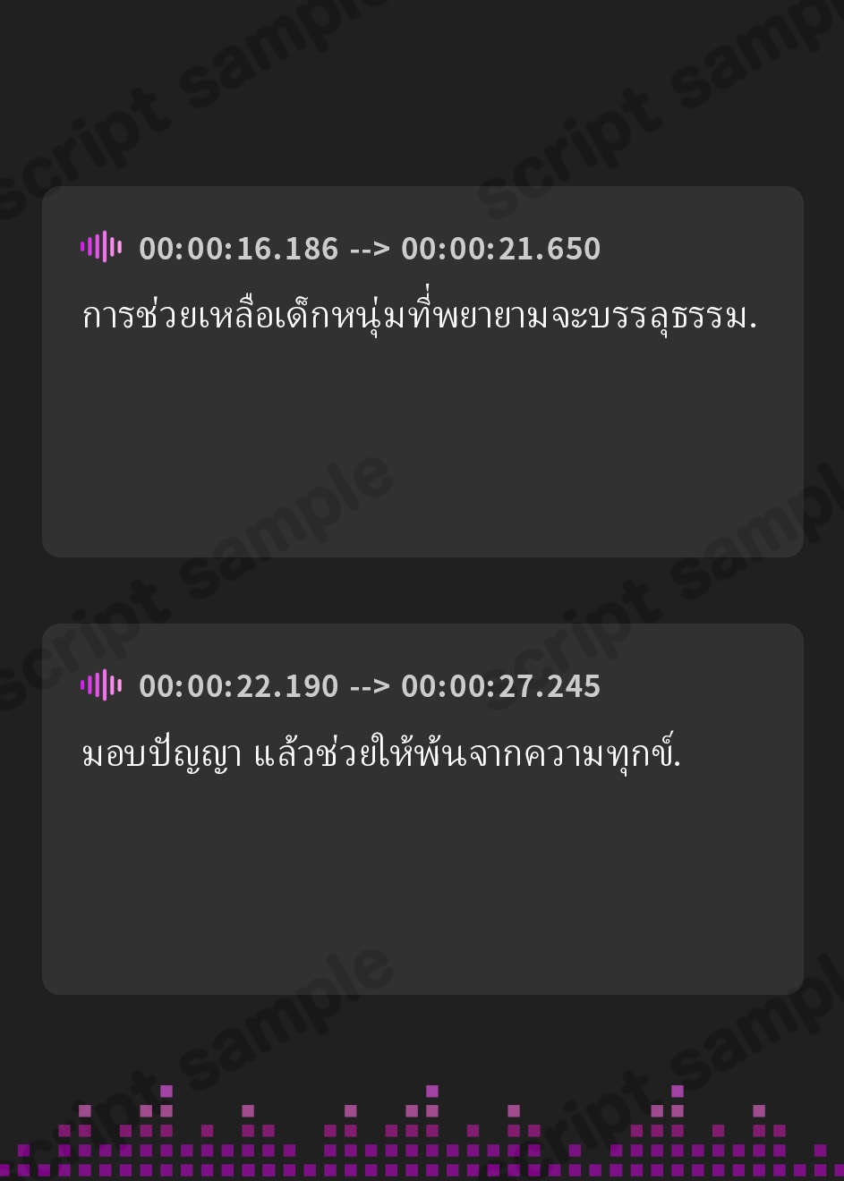Click the tallest pink equalizer bar at center
The height and width of the screenshot is (1181, 844).
click(432, 1130)
